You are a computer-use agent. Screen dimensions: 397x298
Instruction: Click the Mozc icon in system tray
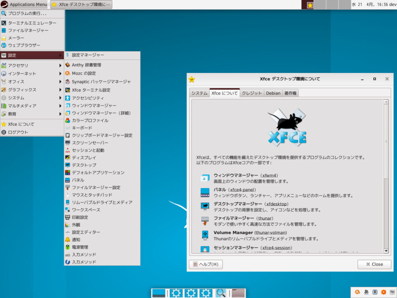pos(357,292)
